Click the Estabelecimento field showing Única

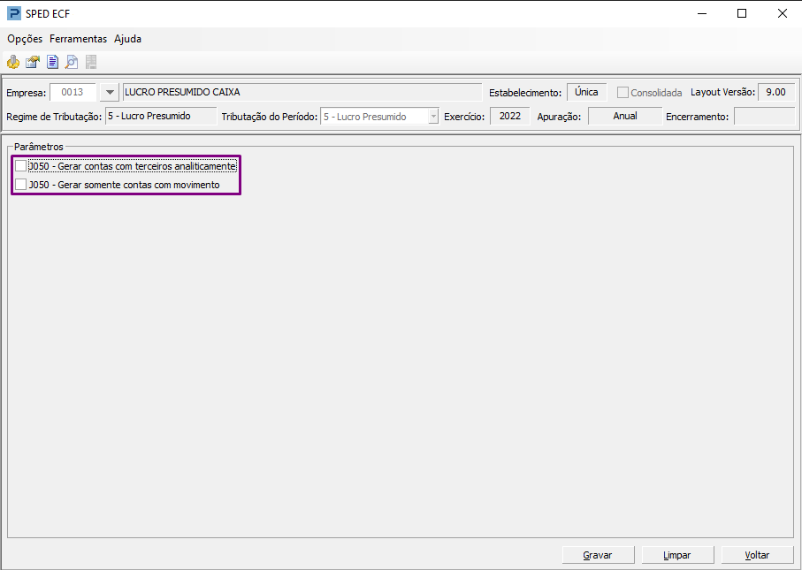586,92
